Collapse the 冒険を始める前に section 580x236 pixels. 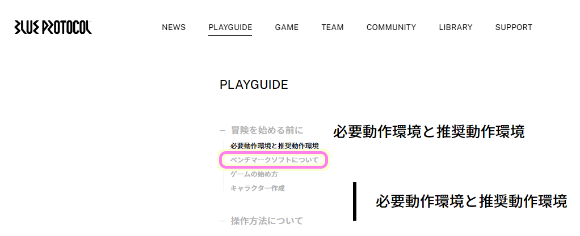[262, 130]
